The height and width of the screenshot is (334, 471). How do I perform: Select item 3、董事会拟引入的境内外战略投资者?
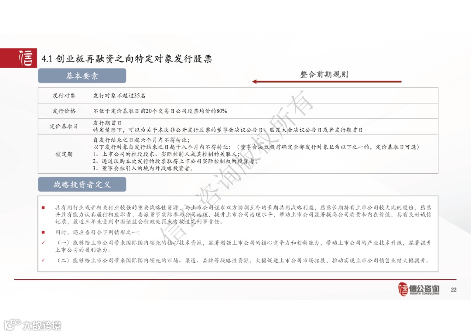[x=143, y=169]
